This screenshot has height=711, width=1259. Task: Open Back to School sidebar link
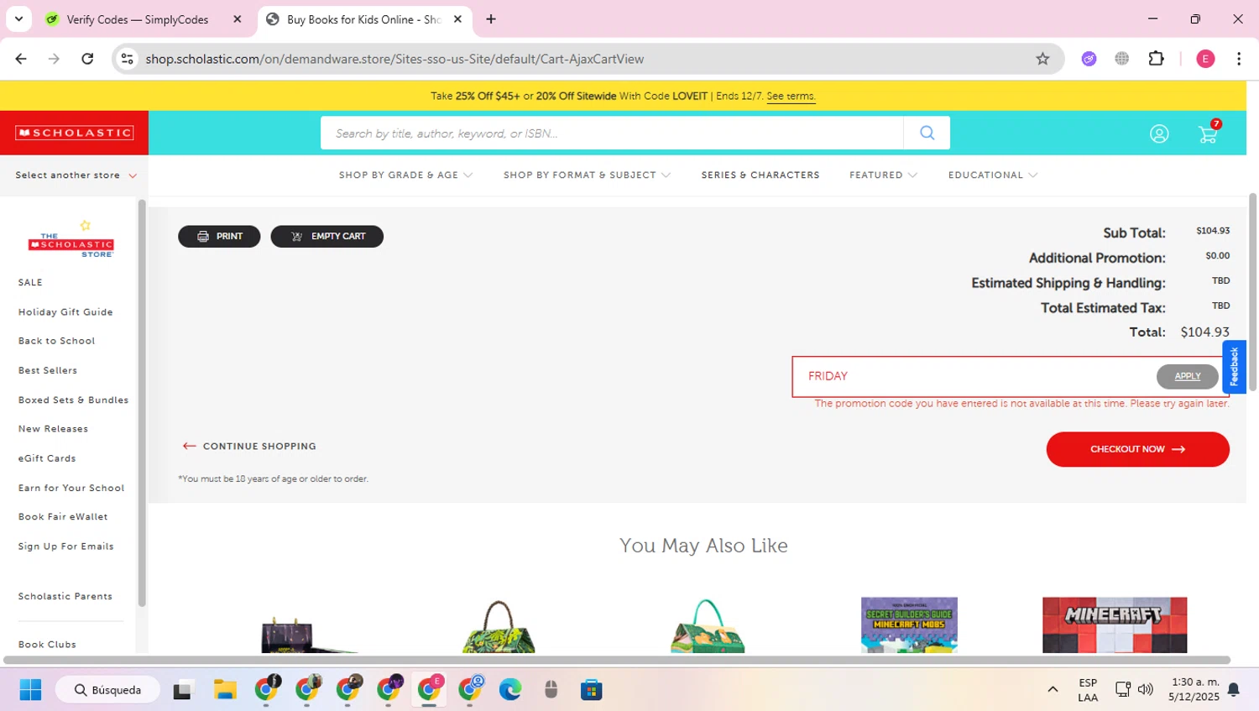56,341
